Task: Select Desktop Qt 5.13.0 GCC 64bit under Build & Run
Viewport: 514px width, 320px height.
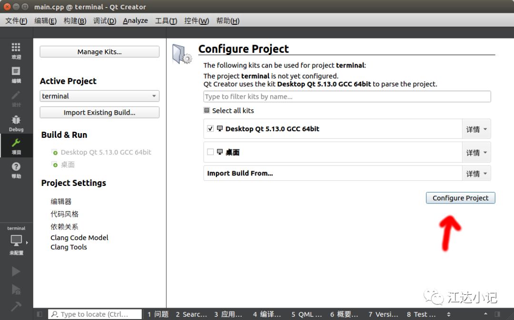Action: pos(106,152)
